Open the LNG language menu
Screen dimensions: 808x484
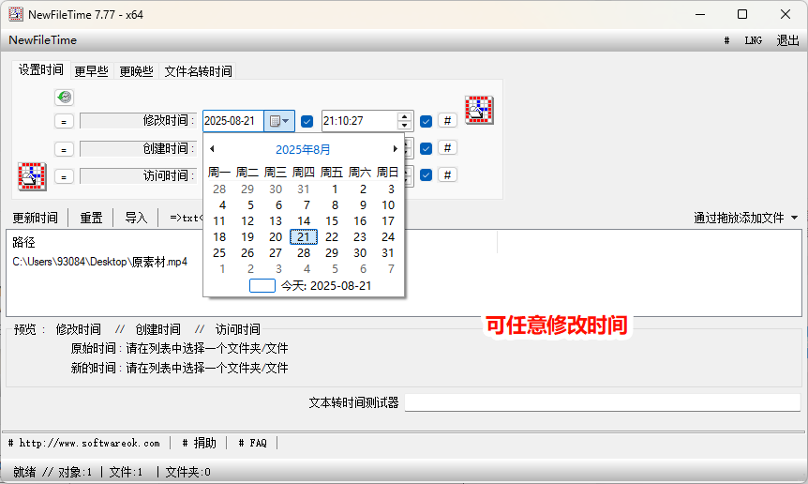[753, 40]
